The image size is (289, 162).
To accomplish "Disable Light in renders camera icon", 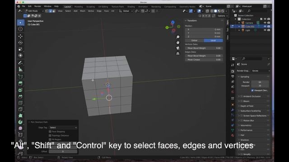I will (269, 30).
